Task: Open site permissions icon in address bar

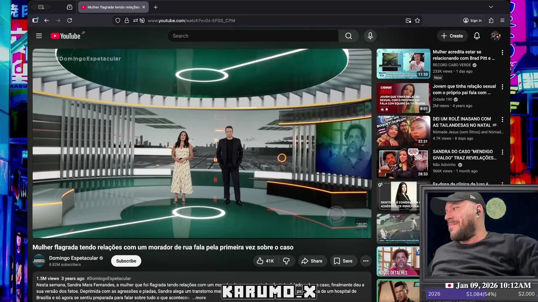Action: click(135, 21)
